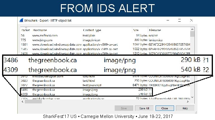The height and width of the screenshot is (120, 215).
Task: Click favicon.ico filename cell
Action: 156,40
